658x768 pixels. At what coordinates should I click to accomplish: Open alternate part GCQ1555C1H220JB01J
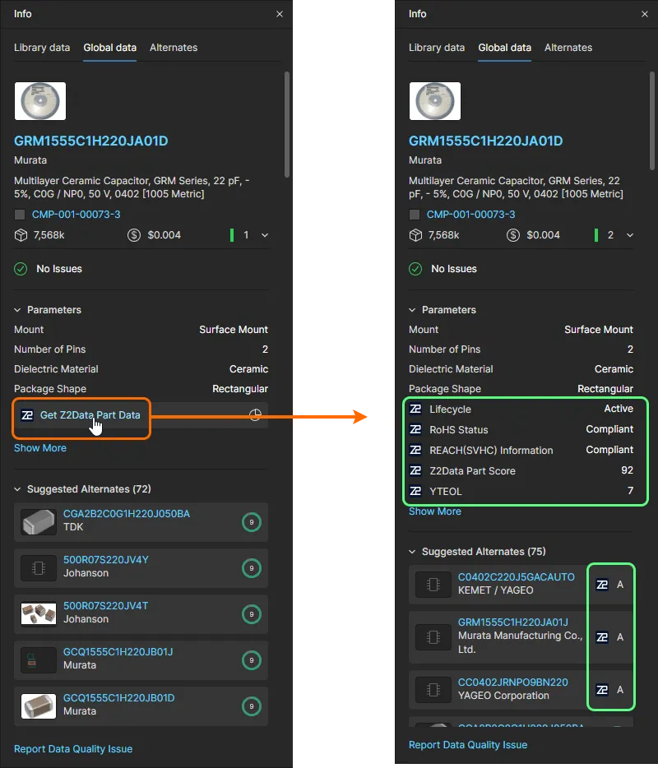(x=118, y=652)
